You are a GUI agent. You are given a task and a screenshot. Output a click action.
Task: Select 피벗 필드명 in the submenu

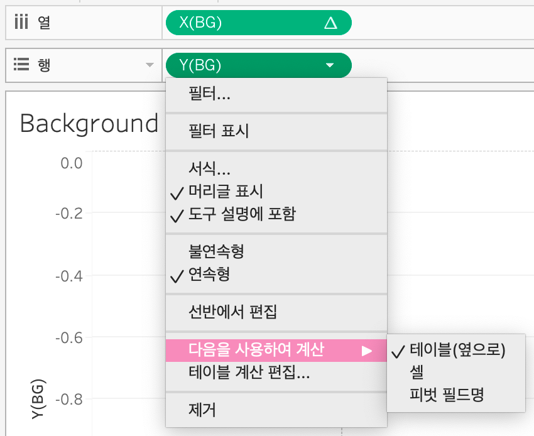pyautogui.click(x=455, y=395)
